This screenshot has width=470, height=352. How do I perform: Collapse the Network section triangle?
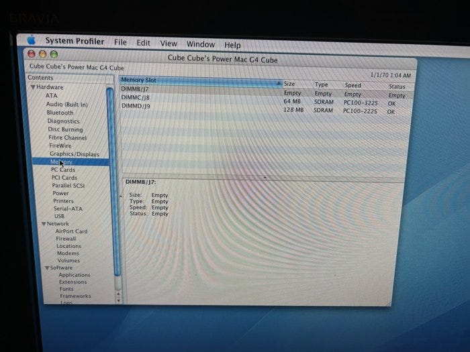tap(44, 223)
